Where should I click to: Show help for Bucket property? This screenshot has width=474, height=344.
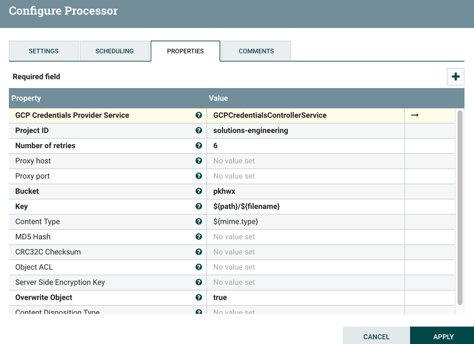[x=199, y=191]
